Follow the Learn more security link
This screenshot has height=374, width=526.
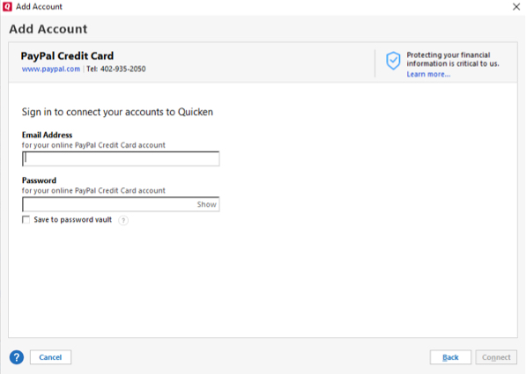pos(428,75)
